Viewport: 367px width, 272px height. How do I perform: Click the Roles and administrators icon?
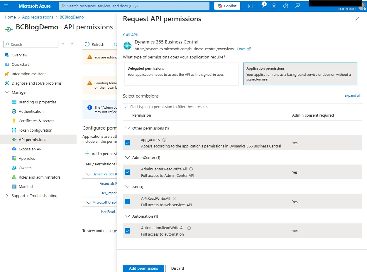14,177
